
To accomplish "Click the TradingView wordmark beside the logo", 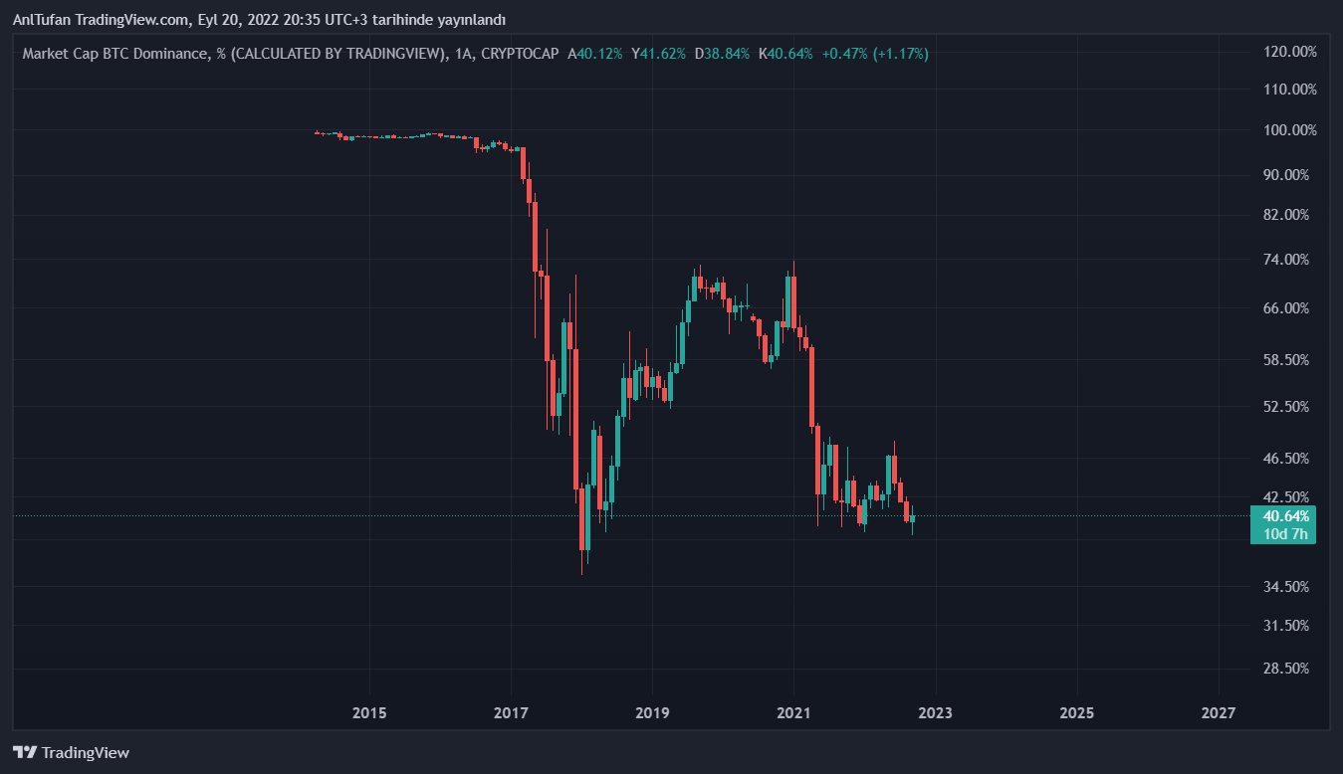I will click(x=86, y=753).
